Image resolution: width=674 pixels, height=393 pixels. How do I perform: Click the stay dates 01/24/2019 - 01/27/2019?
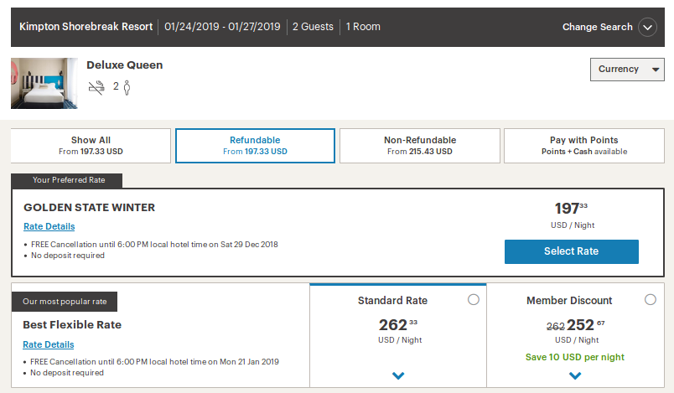pos(222,27)
